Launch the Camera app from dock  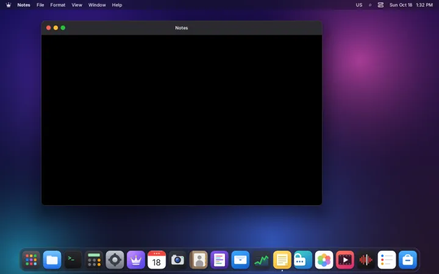tap(177, 260)
